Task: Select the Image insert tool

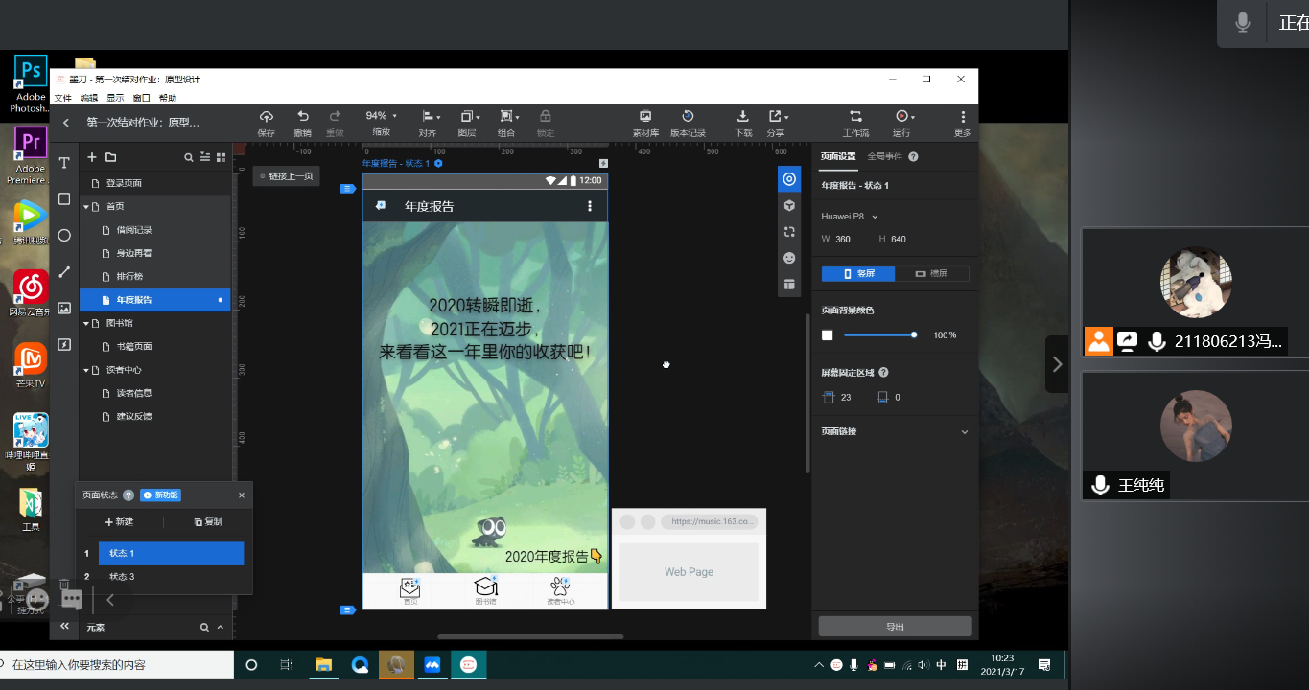Action: click(64, 308)
